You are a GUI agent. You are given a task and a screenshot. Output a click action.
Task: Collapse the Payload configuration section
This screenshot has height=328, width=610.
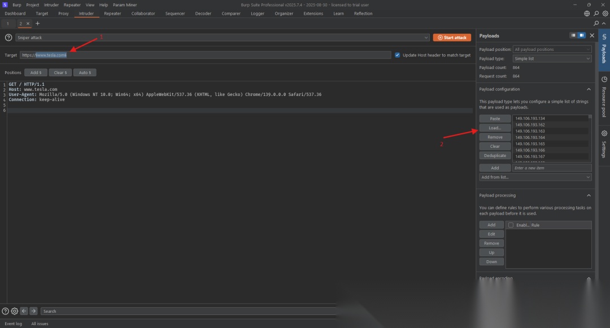tap(589, 89)
